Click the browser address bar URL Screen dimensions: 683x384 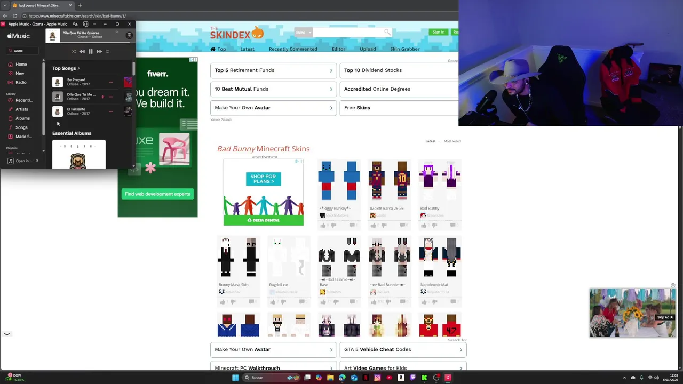point(77,16)
